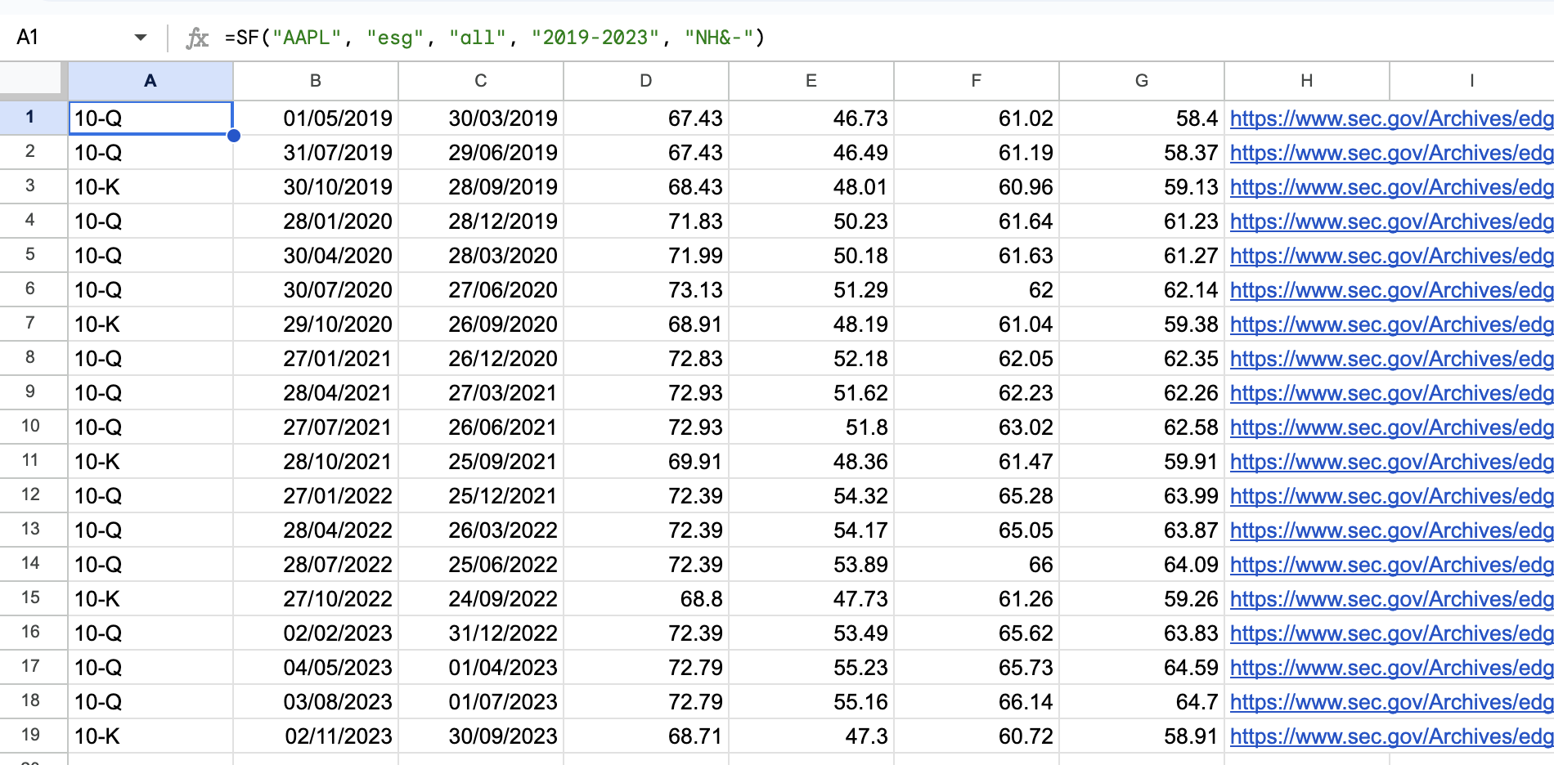The width and height of the screenshot is (1554, 765).
Task: Click the fx function icon
Action: [x=197, y=38]
